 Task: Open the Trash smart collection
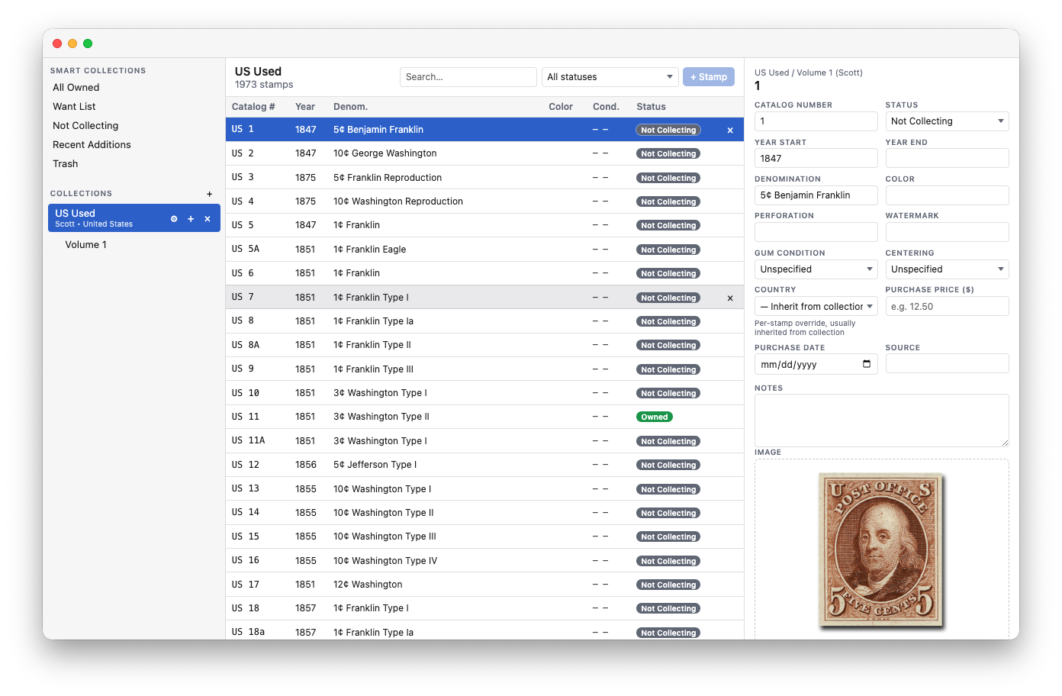pyautogui.click(x=65, y=163)
